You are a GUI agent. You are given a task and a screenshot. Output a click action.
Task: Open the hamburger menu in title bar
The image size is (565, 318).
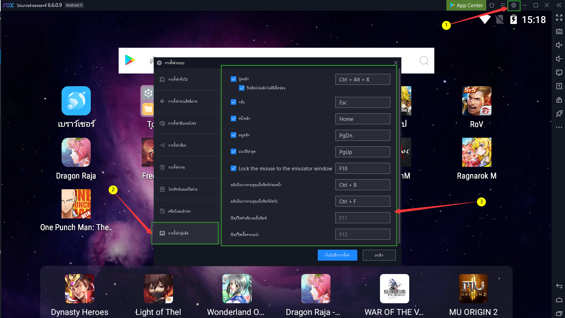pyautogui.click(x=503, y=5)
